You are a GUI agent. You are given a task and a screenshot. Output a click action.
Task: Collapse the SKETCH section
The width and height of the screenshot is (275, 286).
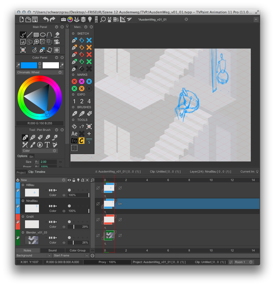pos(73,34)
